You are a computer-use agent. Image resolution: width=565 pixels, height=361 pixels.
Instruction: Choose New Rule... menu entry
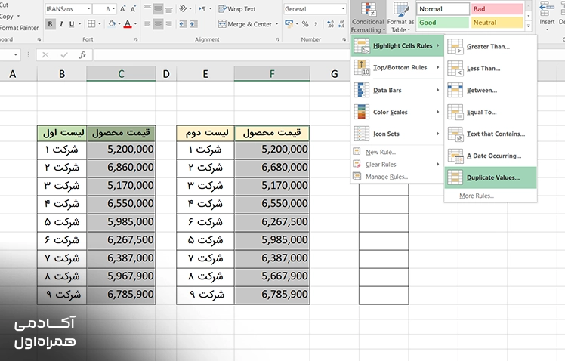click(x=397, y=152)
